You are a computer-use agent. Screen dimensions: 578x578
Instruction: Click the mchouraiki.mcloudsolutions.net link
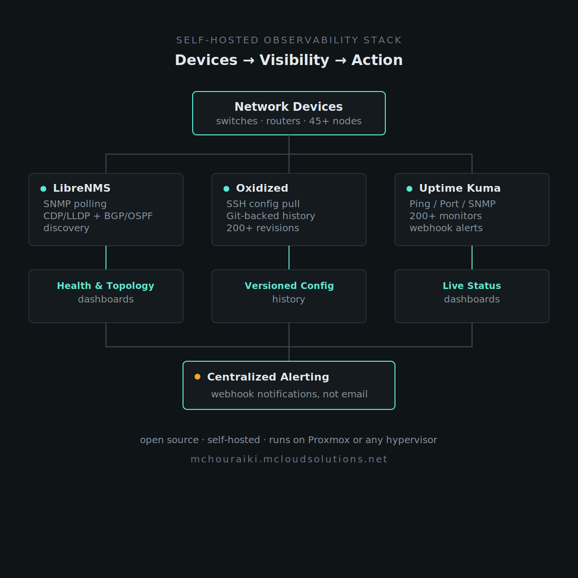(x=289, y=459)
